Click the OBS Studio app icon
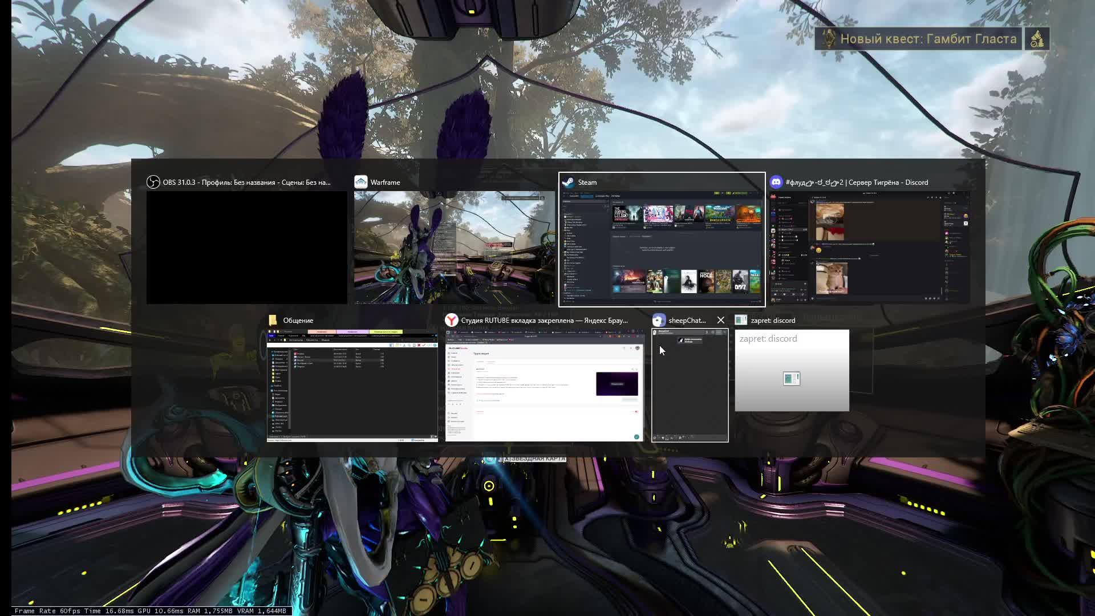The height and width of the screenshot is (616, 1095). coord(153,182)
